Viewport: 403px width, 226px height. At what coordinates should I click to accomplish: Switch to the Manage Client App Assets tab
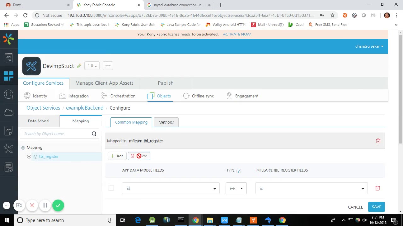pyautogui.click(x=104, y=83)
